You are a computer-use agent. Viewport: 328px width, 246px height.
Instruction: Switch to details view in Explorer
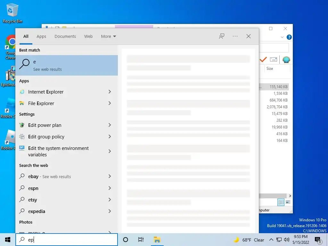(x=281, y=202)
